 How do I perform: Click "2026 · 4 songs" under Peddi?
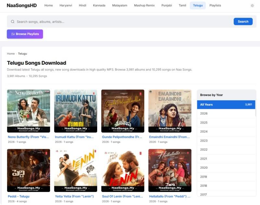(17, 201)
